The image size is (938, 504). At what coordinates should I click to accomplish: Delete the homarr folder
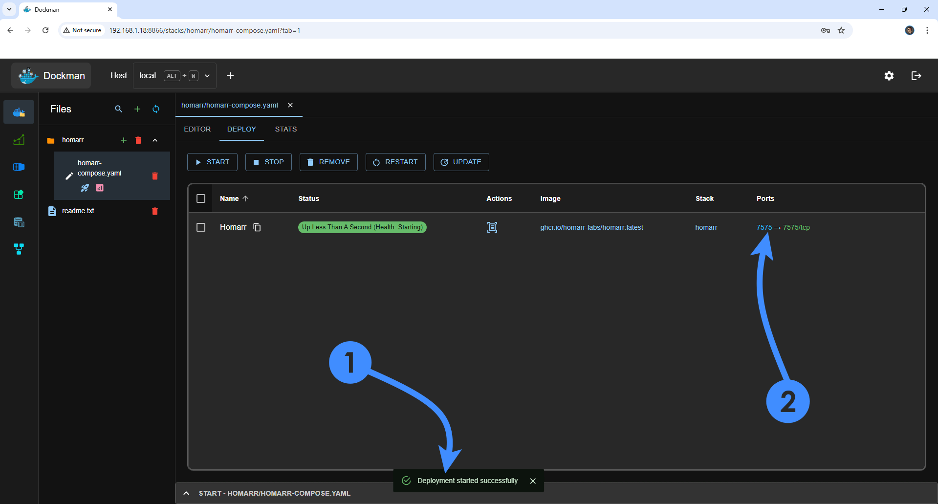pyautogui.click(x=138, y=140)
